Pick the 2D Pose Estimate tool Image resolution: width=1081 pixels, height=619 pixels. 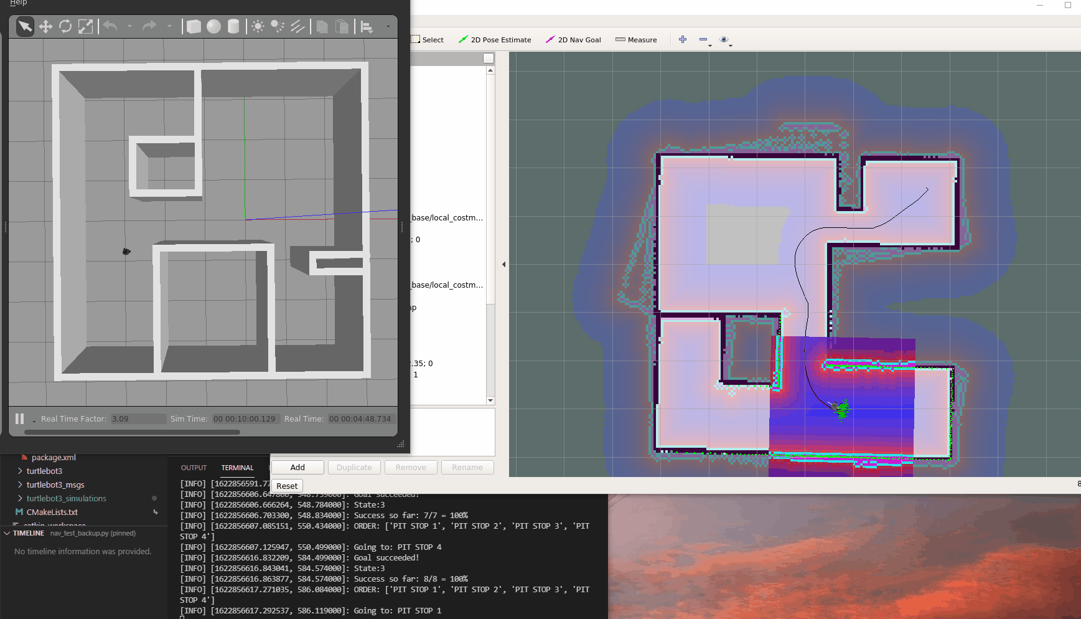[x=495, y=40]
